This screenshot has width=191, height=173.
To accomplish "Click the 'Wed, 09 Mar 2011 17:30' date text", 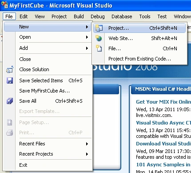I will click(163, 151).
